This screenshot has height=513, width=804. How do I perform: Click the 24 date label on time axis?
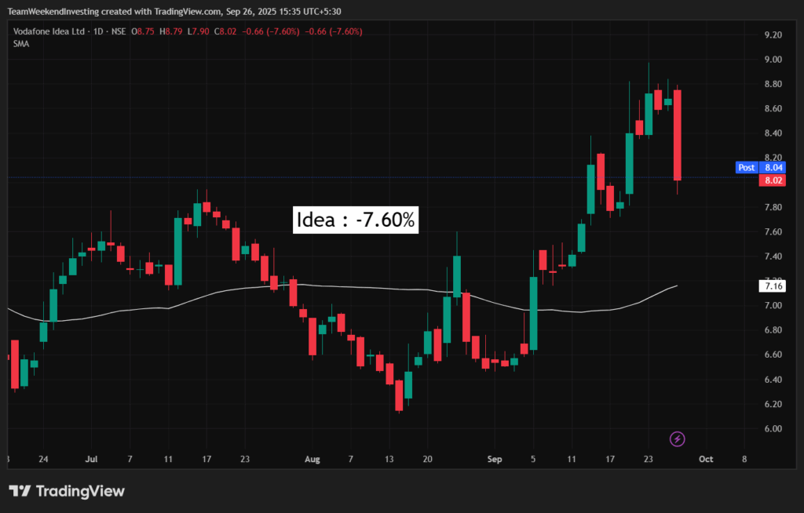(44, 459)
